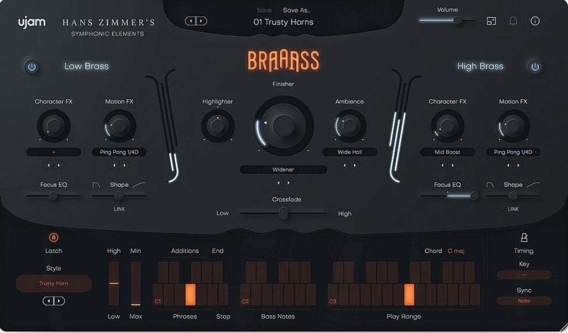Click the High Brass short shape icon
The height and width of the screenshot is (333, 568).
pos(490,185)
